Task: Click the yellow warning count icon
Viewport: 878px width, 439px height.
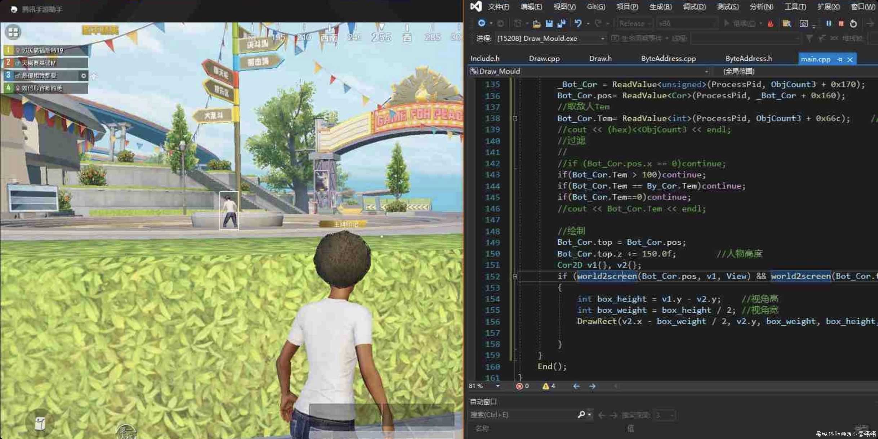Action: pos(545,386)
